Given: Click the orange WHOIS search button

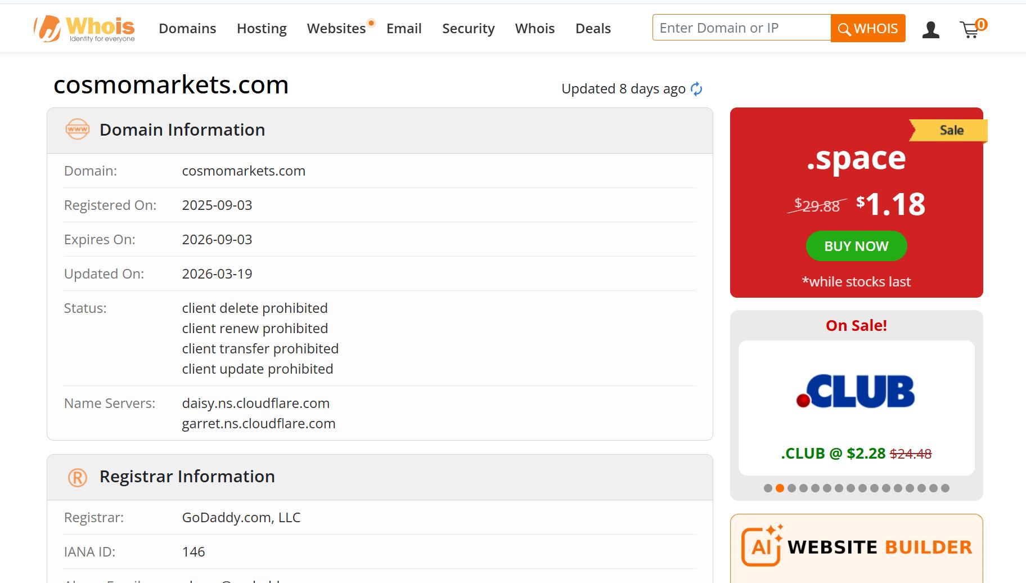Looking at the screenshot, I should 868,28.
